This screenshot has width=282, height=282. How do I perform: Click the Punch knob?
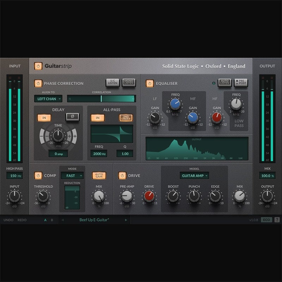coord(194,196)
